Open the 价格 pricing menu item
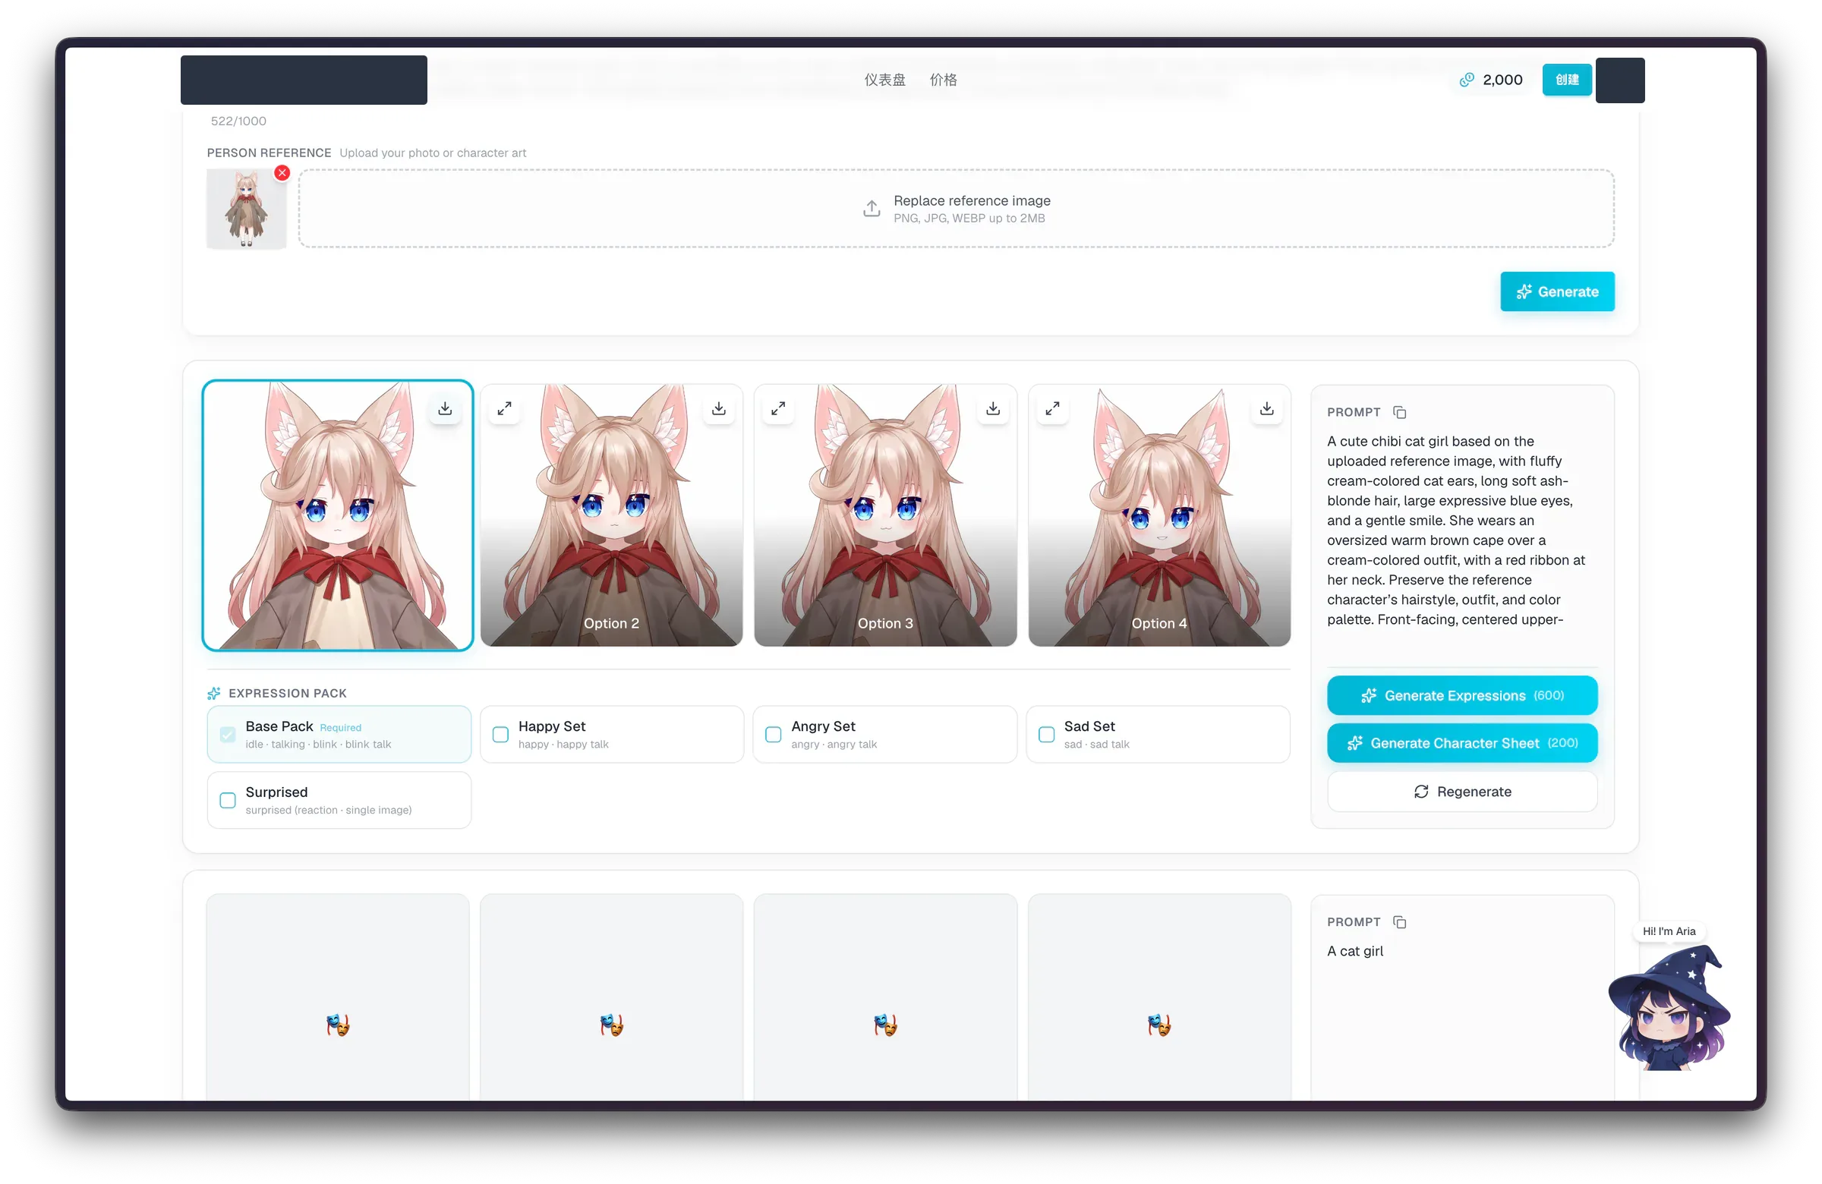 point(943,80)
